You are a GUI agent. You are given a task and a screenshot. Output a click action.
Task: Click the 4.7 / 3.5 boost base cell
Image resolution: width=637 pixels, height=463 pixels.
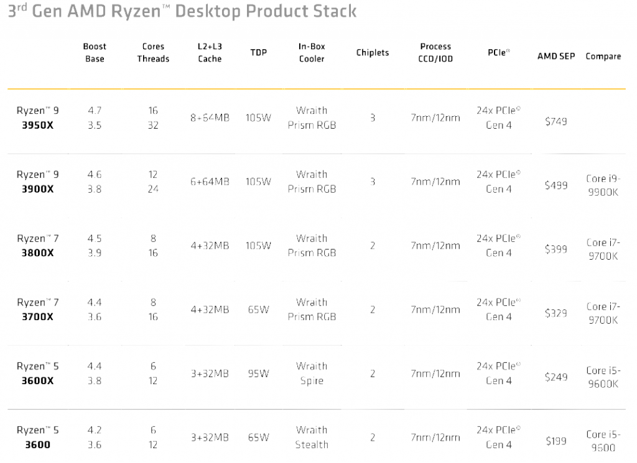tap(95, 117)
